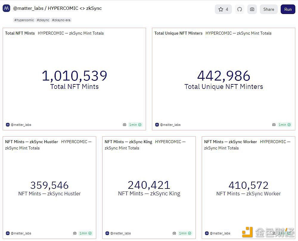Click the matter_labs avatar in the Total NFT Mints card footer
The height and width of the screenshot is (241, 298).
[8, 125]
